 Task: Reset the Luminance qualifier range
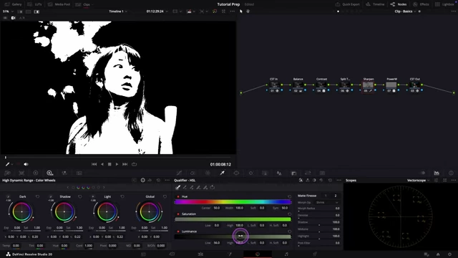(289, 231)
